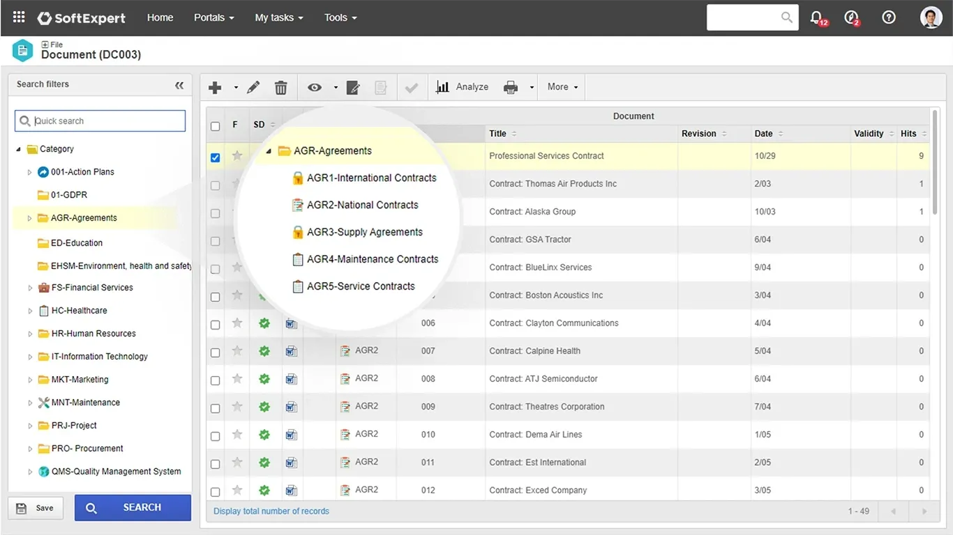Image resolution: width=953 pixels, height=535 pixels.
Task: Expand the HR-Human Resources node
Action: coord(29,334)
